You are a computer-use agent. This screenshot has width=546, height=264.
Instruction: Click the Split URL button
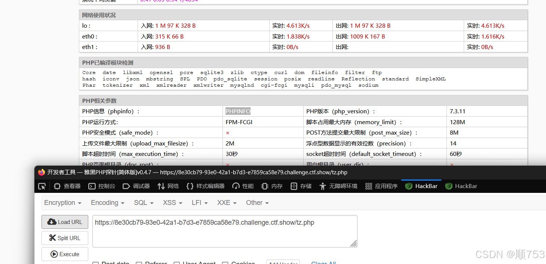point(65,238)
